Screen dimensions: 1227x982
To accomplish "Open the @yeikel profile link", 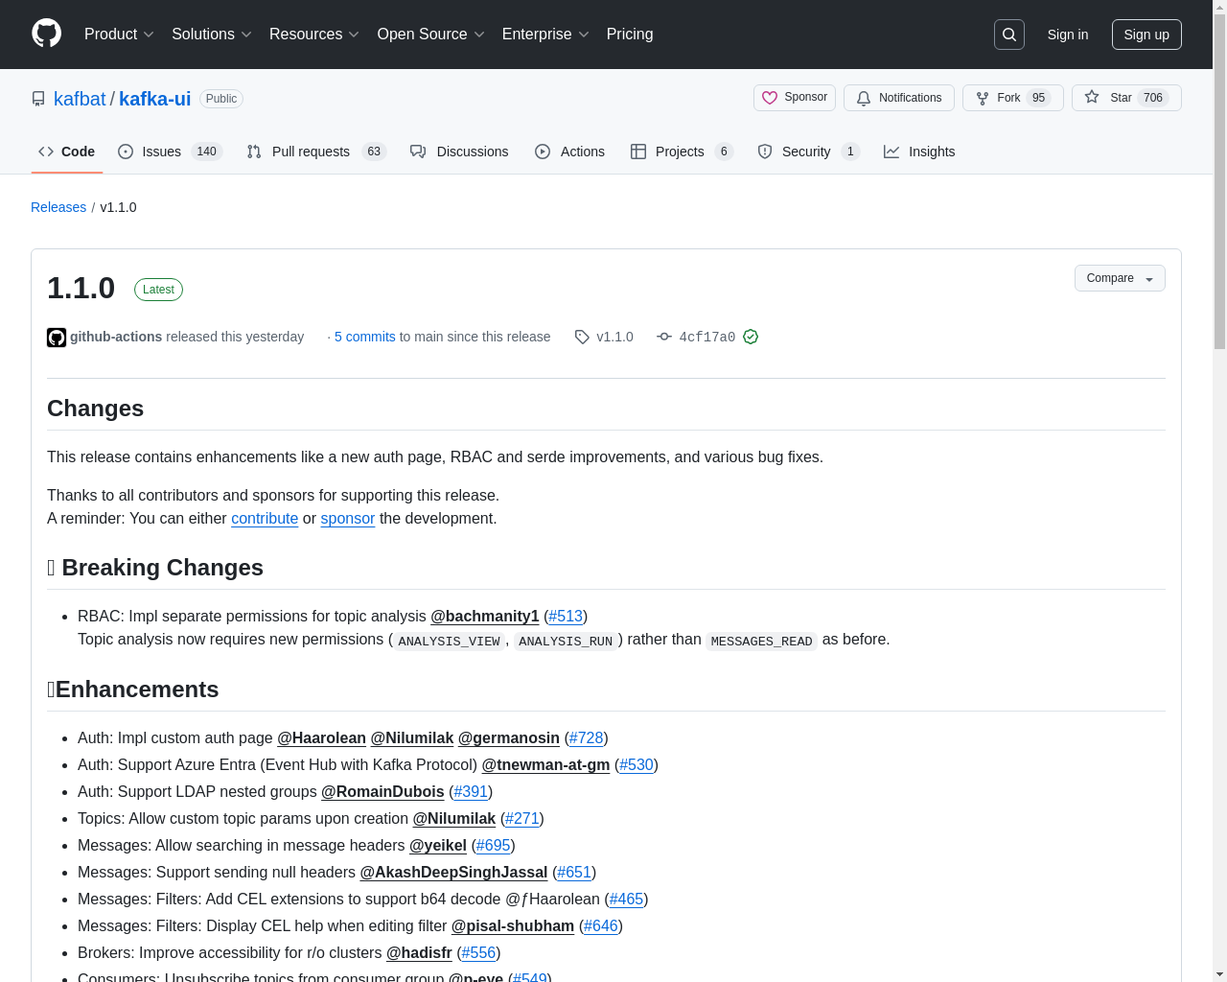I will click(x=438, y=845).
